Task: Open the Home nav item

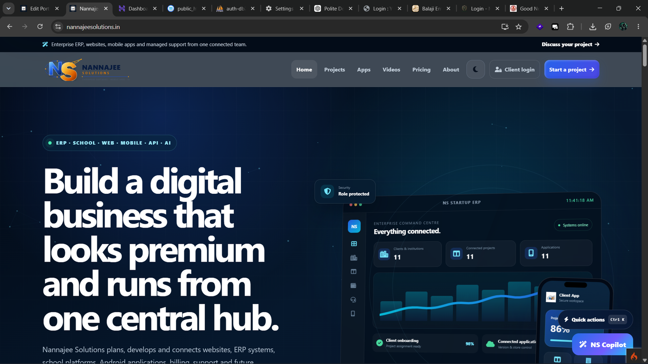Action: coord(304,70)
